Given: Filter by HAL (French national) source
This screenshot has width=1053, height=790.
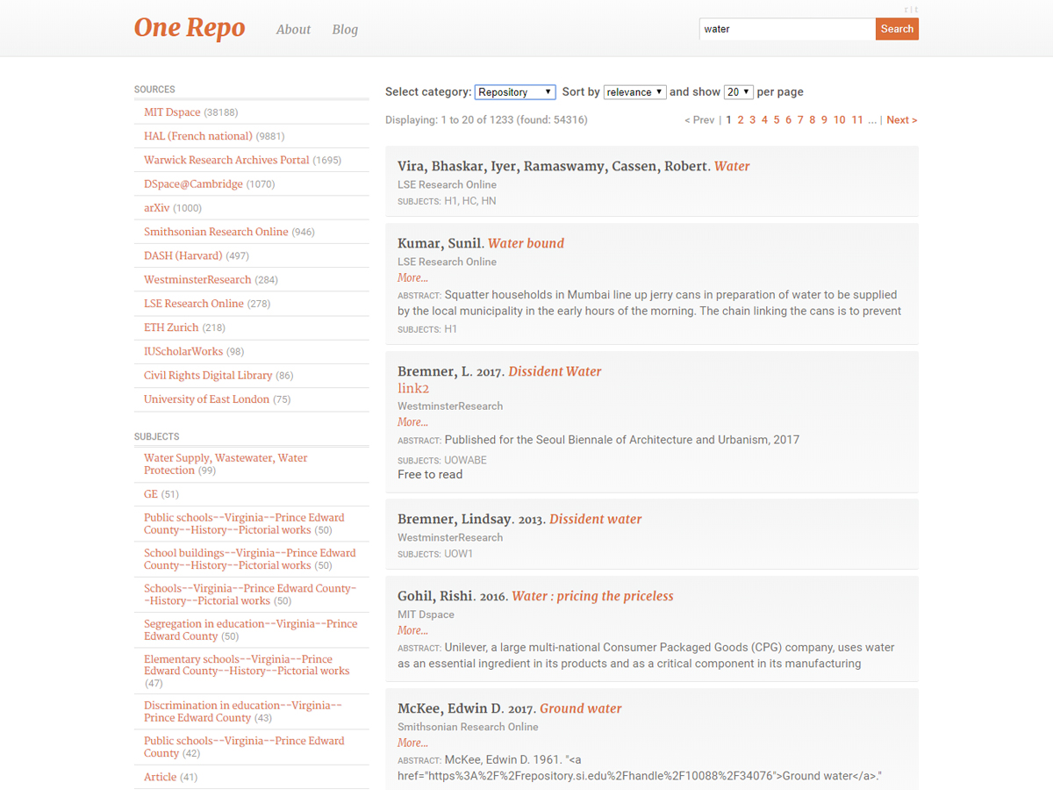Looking at the screenshot, I should [x=197, y=136].
